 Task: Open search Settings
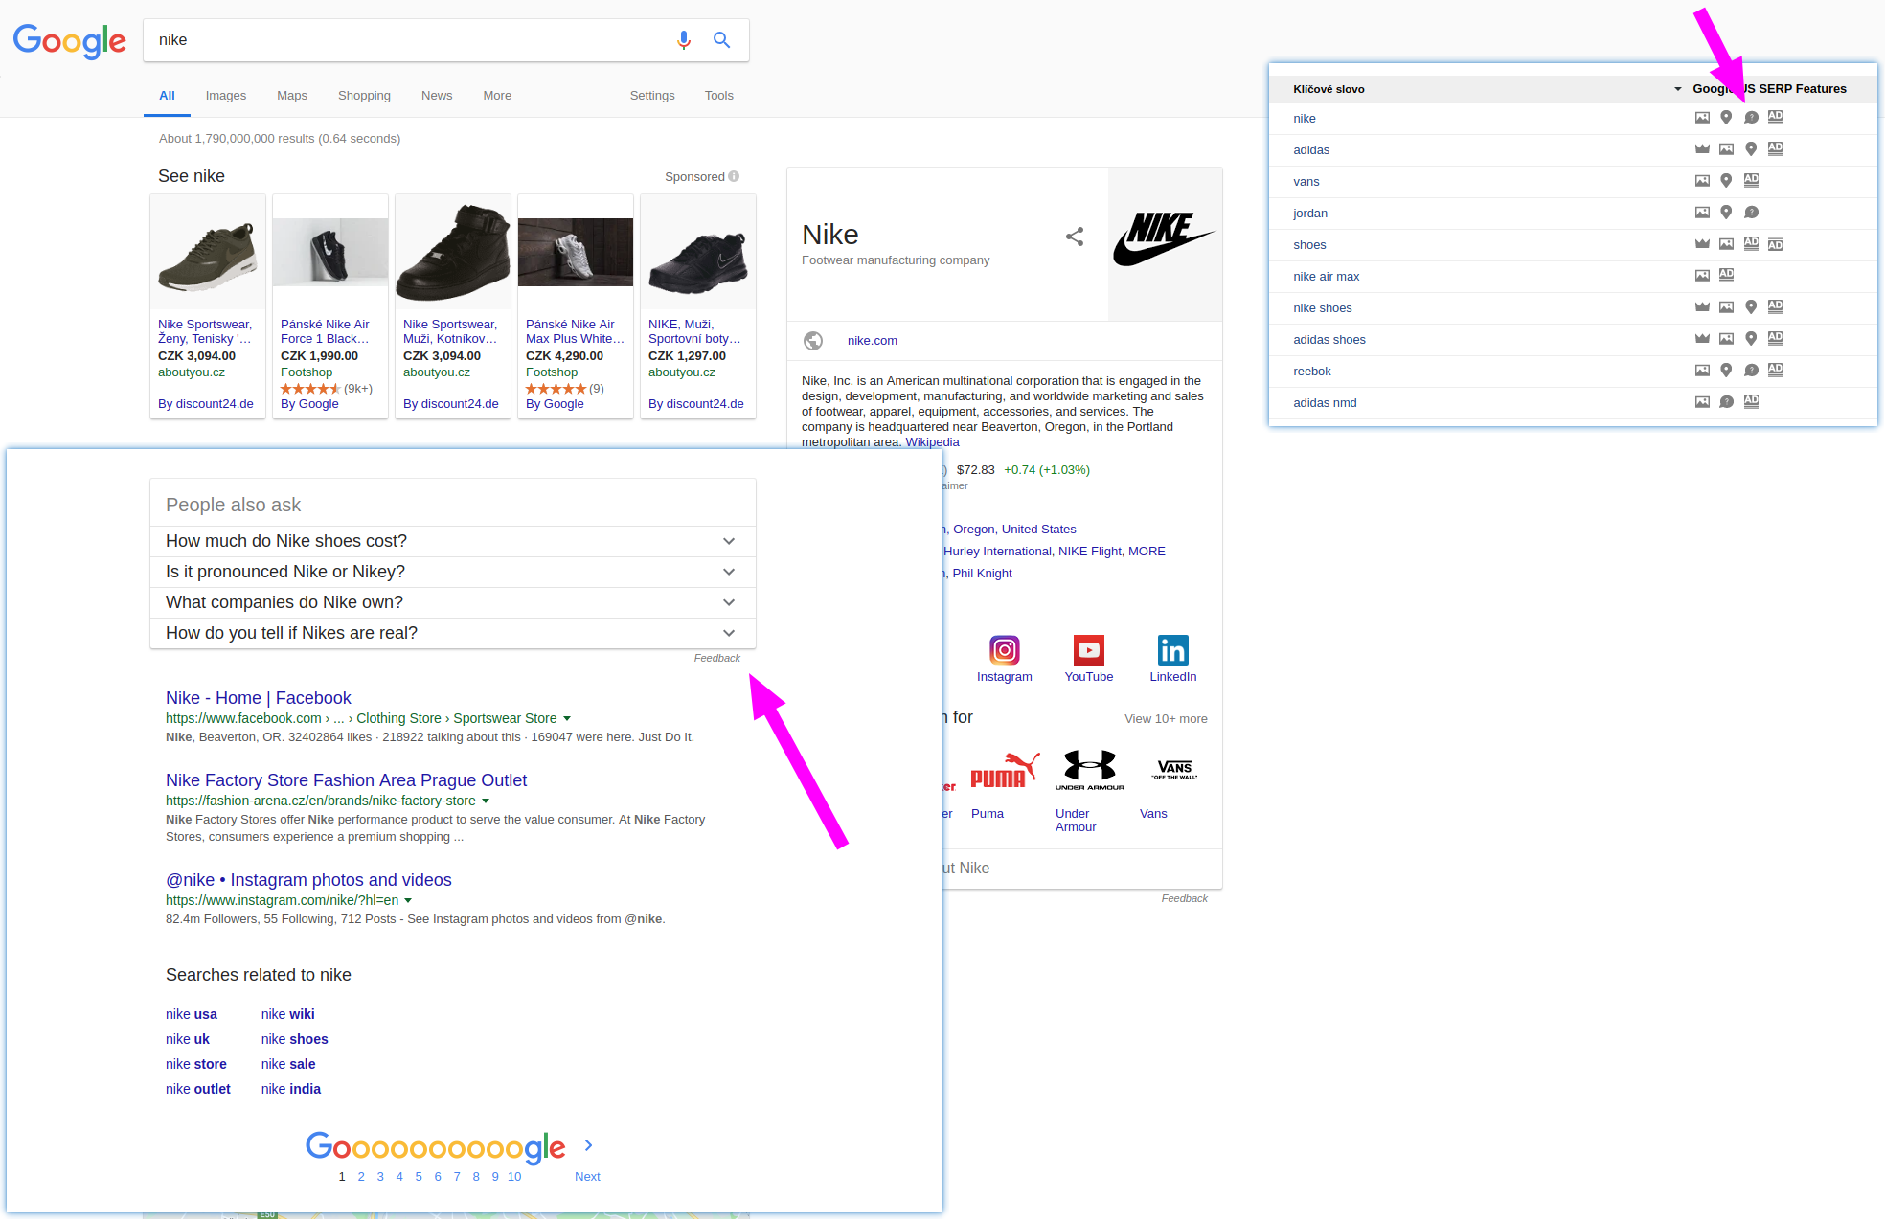(x=652, y=96)
